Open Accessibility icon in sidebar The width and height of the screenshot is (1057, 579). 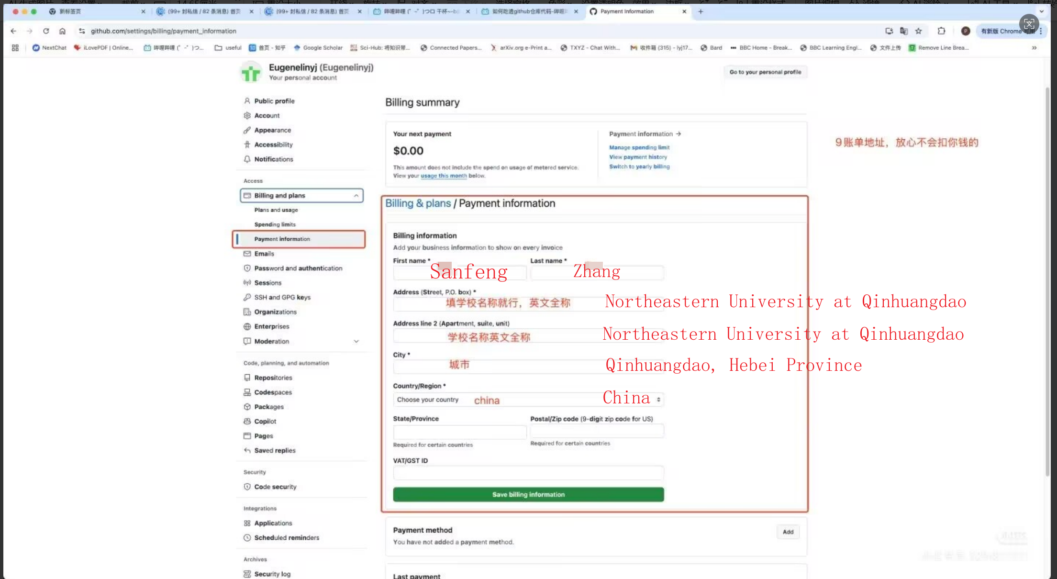[x=247, y=145]
